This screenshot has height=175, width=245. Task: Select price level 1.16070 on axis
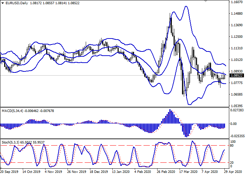[x=237, y=2]
